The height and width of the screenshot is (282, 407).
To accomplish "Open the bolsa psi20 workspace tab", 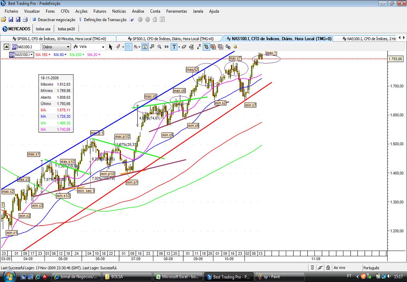I will [66, 29].
